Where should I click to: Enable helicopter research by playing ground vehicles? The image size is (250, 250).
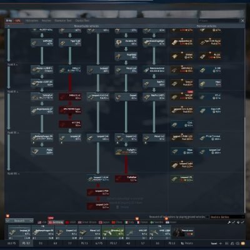(x=207, y=217)
